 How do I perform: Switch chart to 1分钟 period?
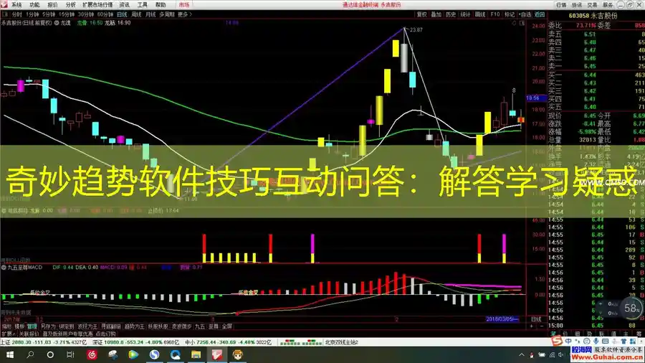click(32, 14)
